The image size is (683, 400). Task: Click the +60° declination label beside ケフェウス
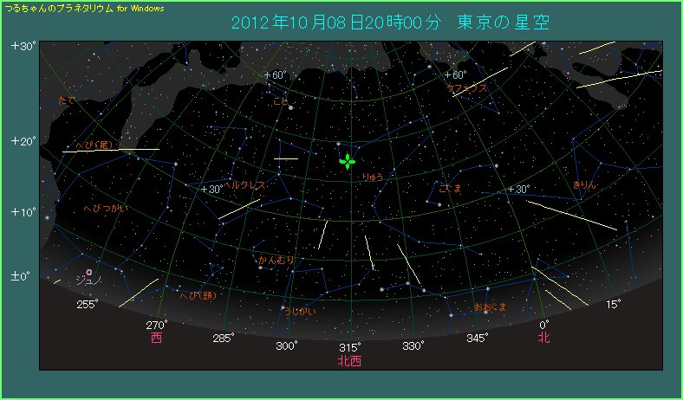[455, 75]
